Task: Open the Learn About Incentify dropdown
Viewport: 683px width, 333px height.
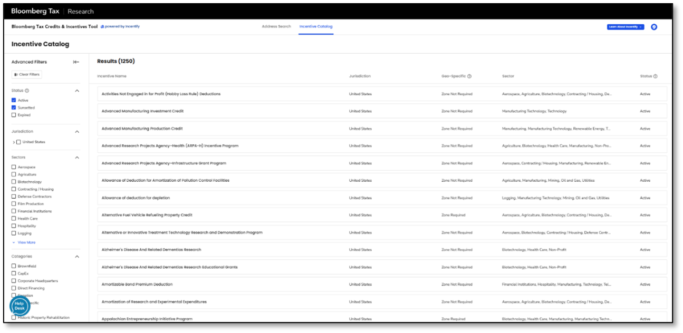Action: click(x=625, y=27)
